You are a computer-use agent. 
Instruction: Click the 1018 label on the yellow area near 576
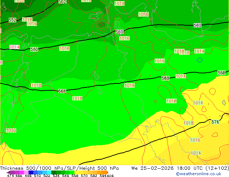pos(189,123)
